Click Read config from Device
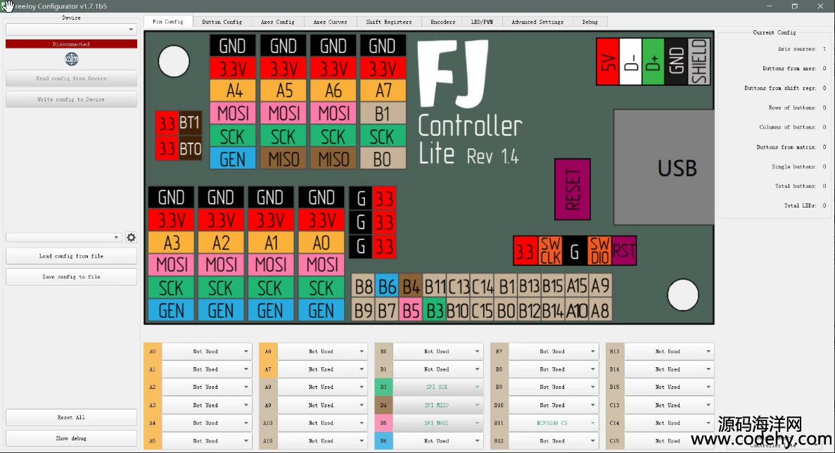 [71, 78]
